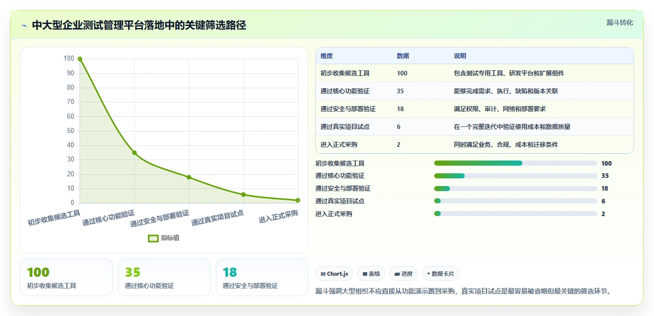Click the chart point at value 6
Screen dimensions: 654x316
click(243, 194)
